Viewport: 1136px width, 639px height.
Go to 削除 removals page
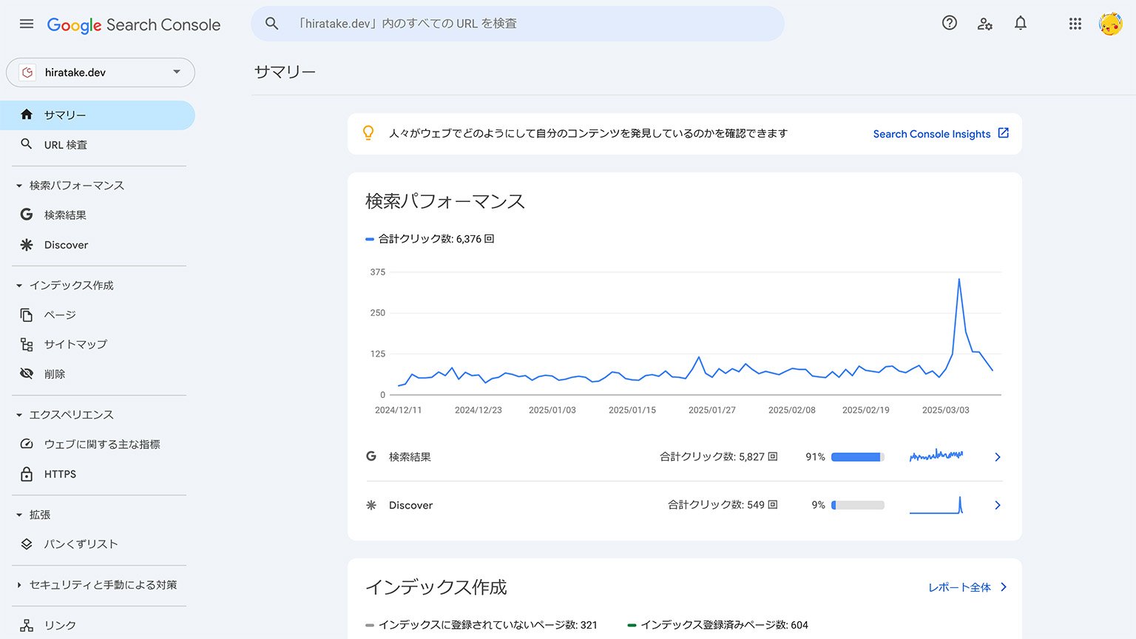98,374
